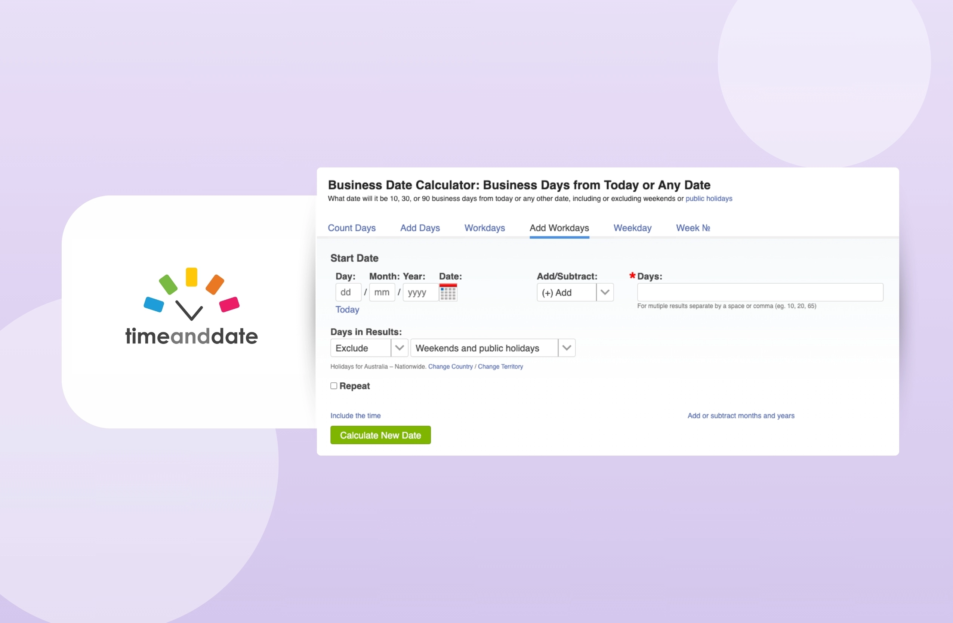The height and width of the screenshot is (623, 953).
Task: Open the Week № tab
Action: pos(693,228)
